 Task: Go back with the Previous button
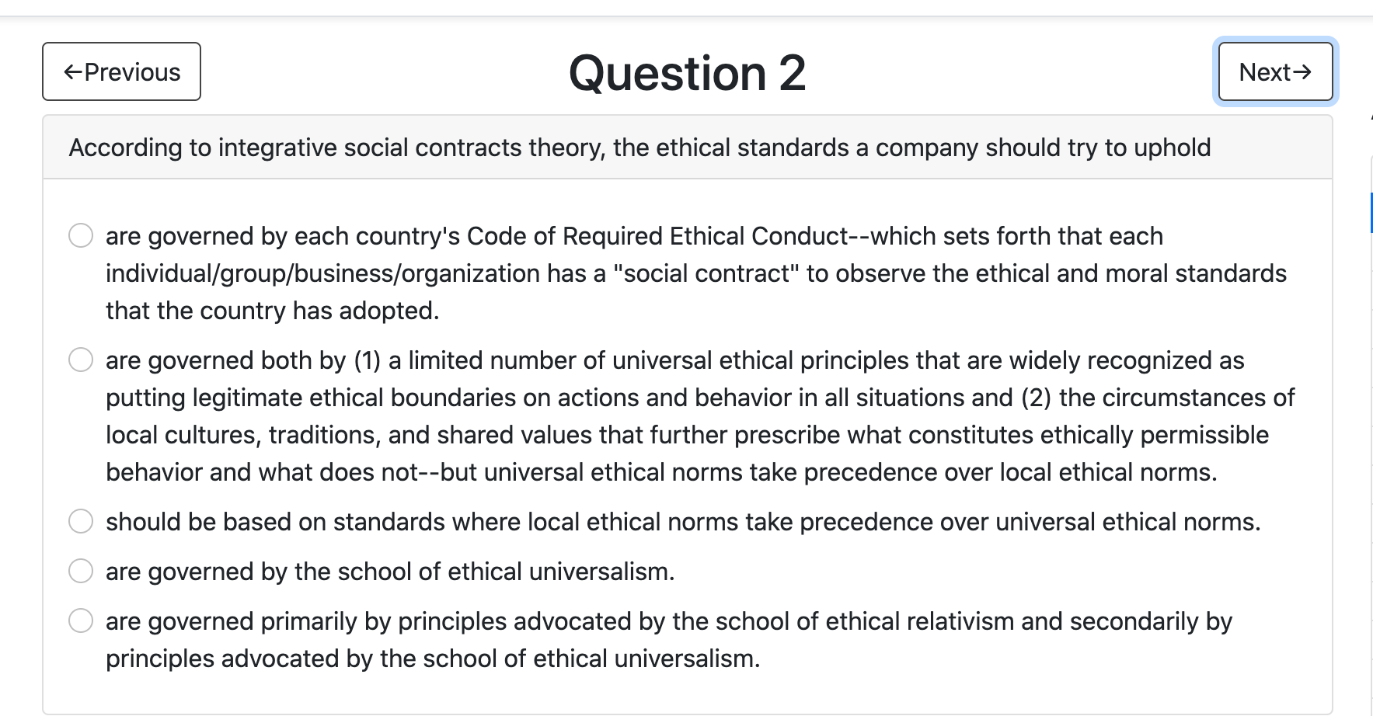(x=122, y=71)
